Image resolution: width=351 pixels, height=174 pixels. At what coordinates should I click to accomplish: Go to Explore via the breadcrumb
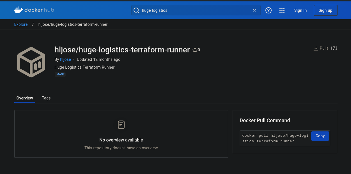(x=21, y=24)
